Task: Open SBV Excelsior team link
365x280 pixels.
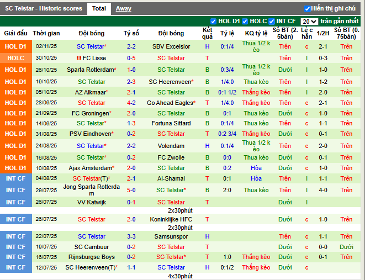Action: (171, 46)
